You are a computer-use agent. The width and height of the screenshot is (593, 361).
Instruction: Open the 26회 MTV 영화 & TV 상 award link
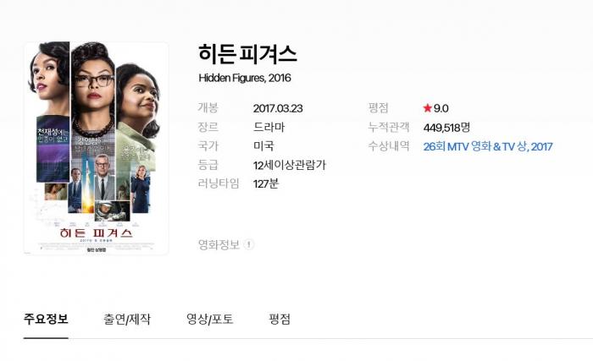(x=488, y=146)
